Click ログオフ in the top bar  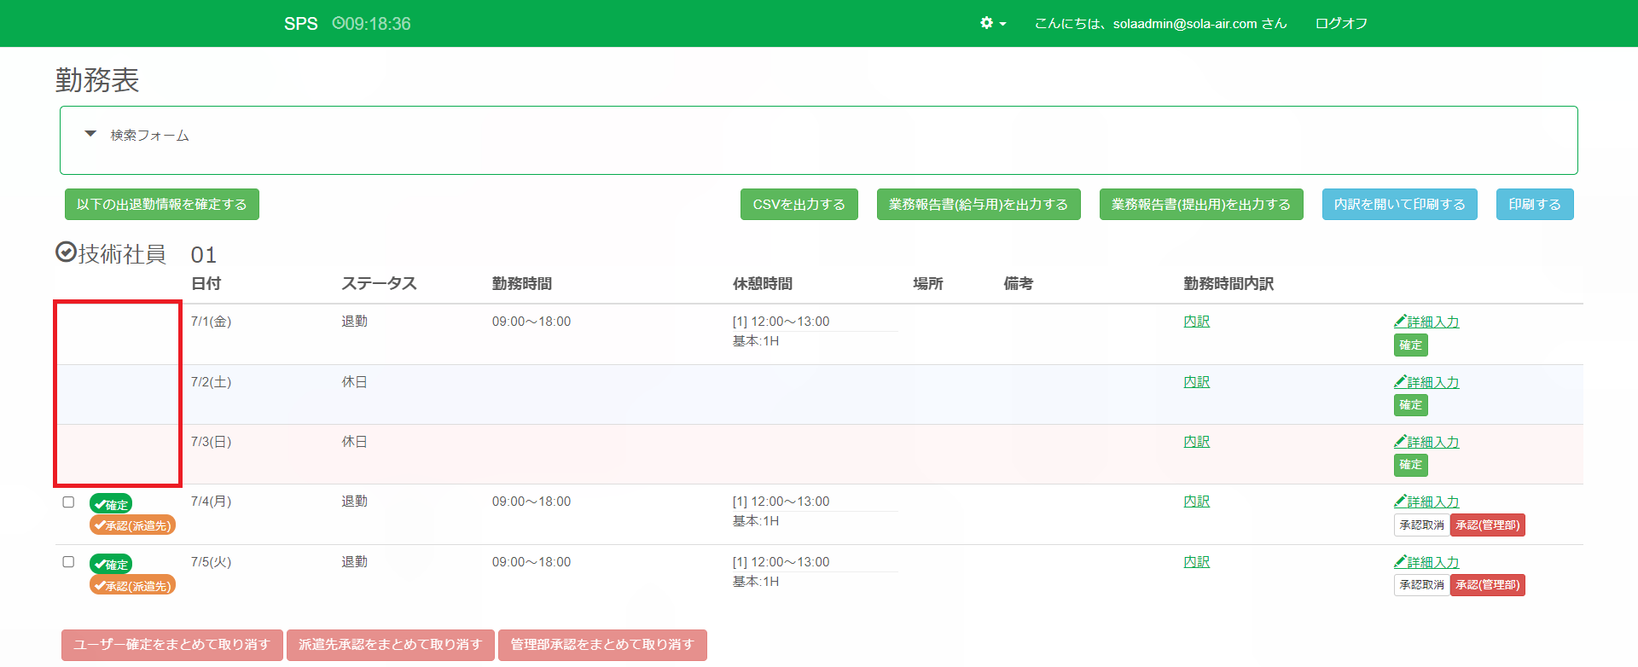[x=1341, y=23]
